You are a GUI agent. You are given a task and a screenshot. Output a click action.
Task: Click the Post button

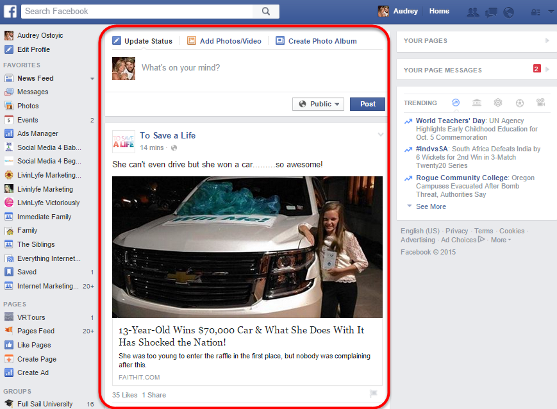pos(367,104)
